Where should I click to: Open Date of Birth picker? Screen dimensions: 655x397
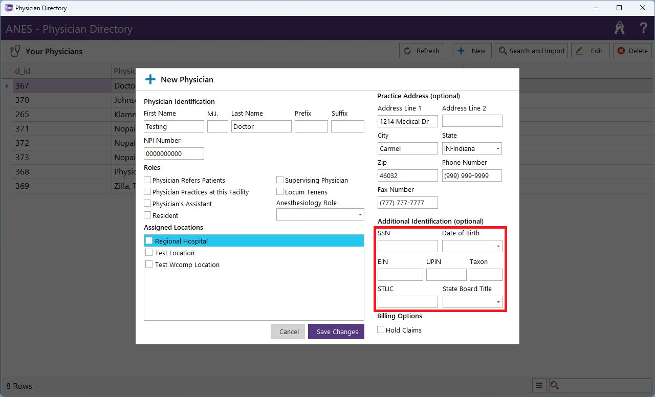tap(472, 246)
